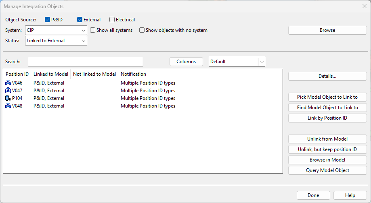
Task: Sort by the Position ID column header
Action: pyautogui.click(x=17, y=74)
